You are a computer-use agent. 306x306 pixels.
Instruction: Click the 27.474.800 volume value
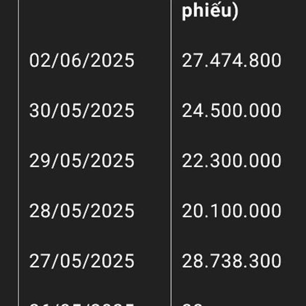232,61
